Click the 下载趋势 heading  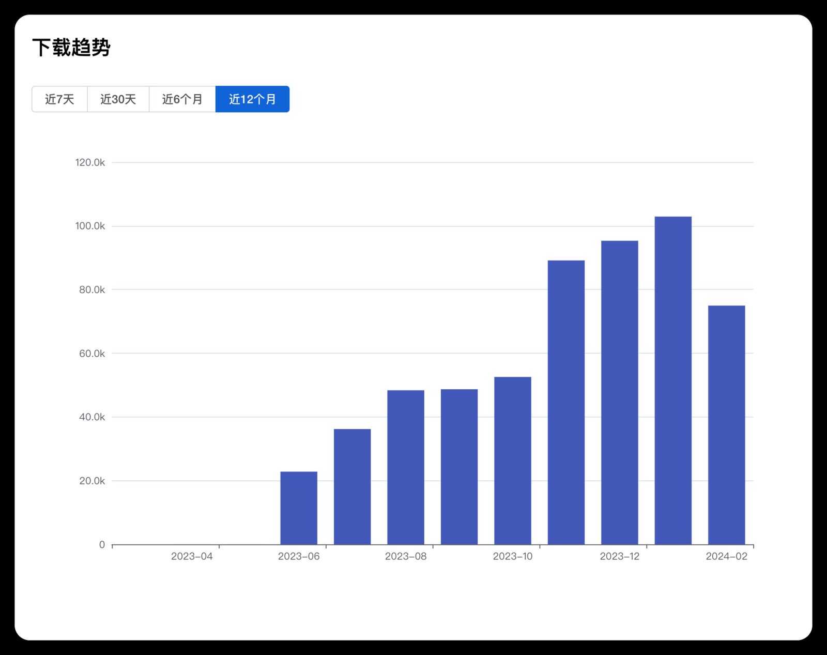(x=71, y=47)
